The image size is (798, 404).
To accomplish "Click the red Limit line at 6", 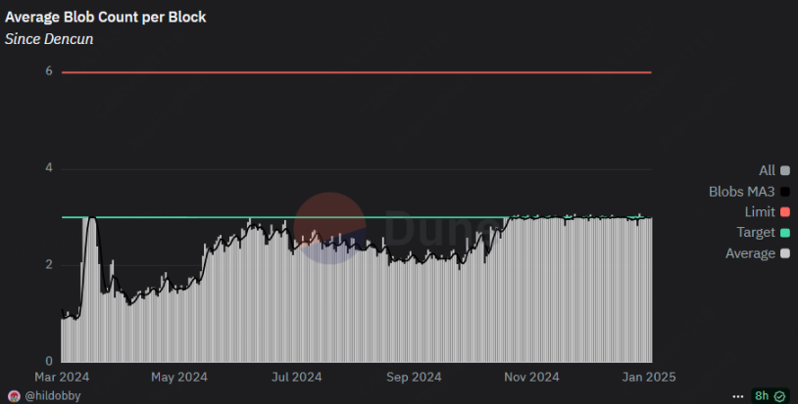I will (356, 72).
